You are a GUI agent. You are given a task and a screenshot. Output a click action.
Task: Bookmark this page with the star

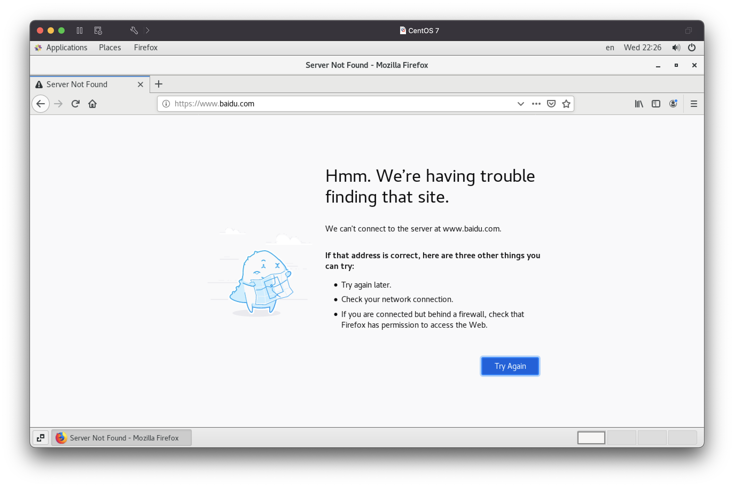[x=566, y=104]
